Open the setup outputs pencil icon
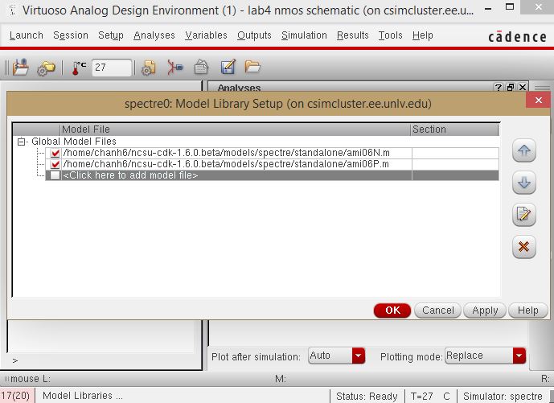Screen dimensions: 554x403 click(228, 67)
